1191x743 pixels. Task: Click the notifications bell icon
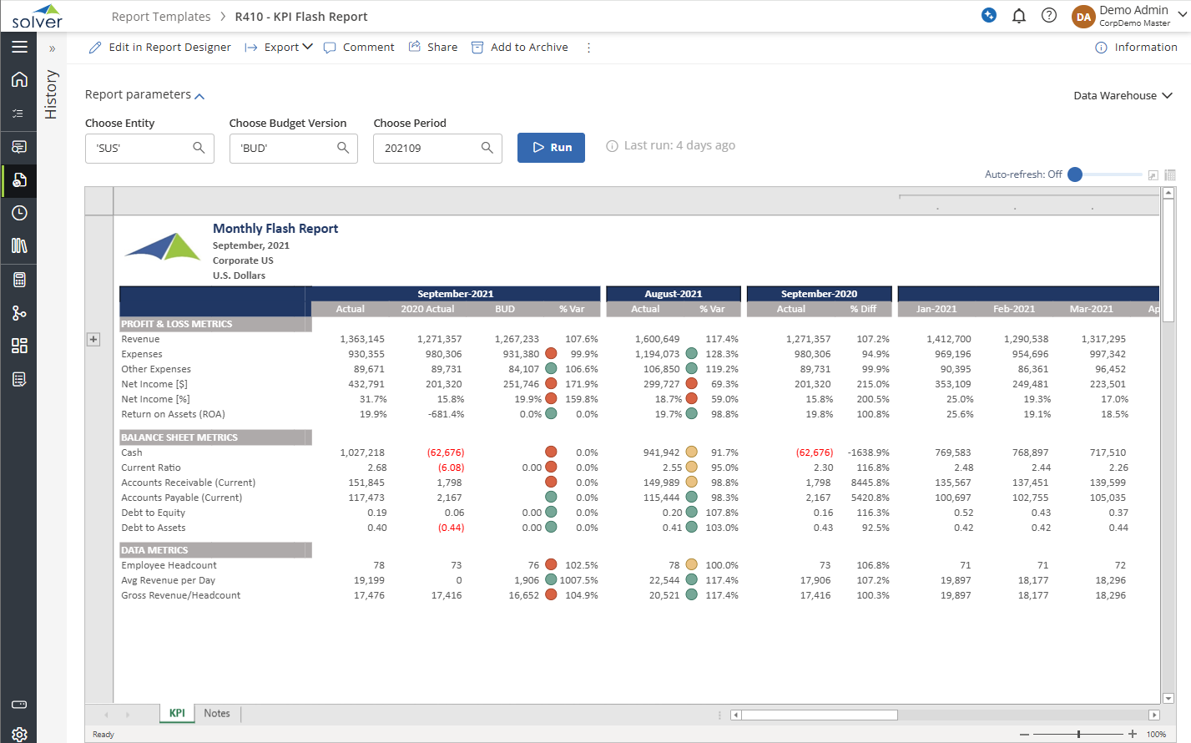(1018, 16)
